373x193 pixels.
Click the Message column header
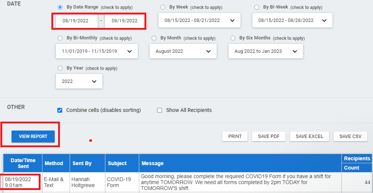[x=240, y=163]
